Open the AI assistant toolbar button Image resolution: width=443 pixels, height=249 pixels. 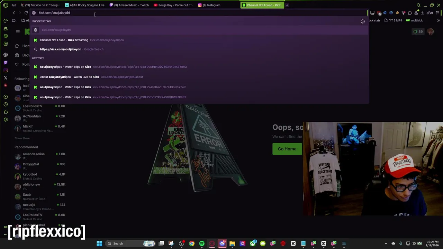point(430,13)
